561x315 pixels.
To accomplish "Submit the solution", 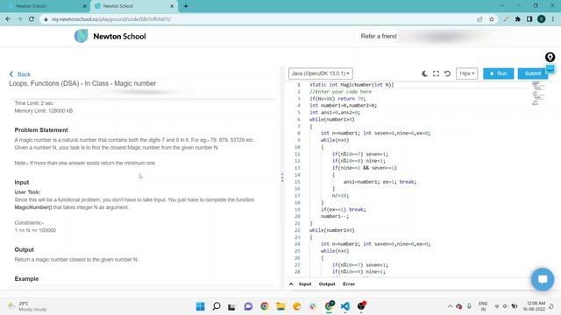I will coord(533,73).
